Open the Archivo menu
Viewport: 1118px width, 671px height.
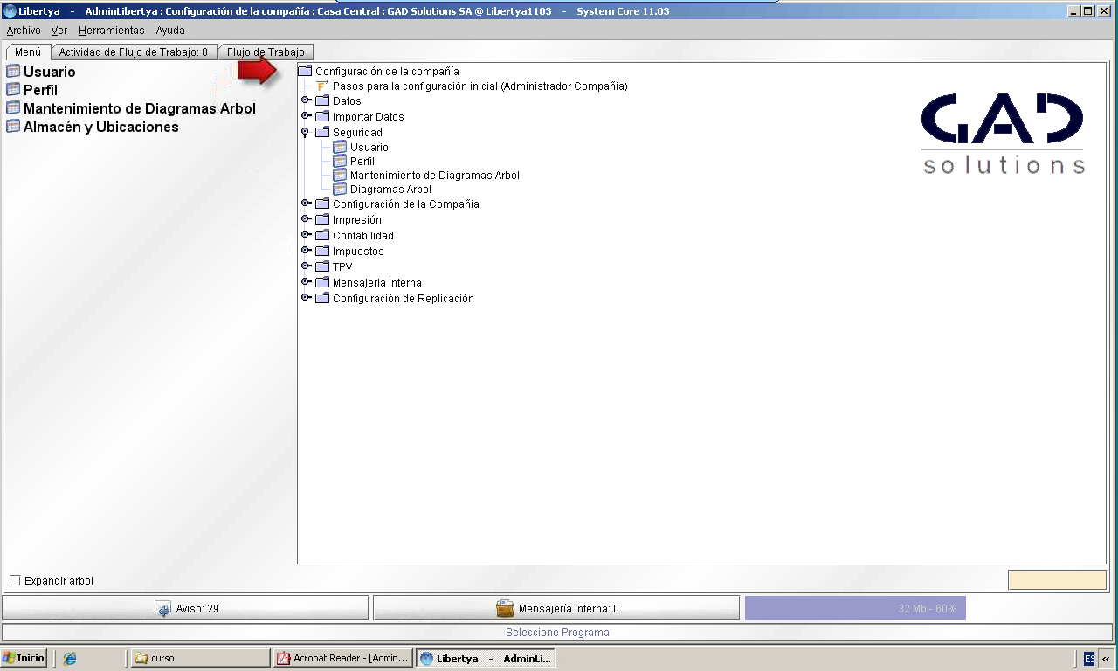click(24, 30)
